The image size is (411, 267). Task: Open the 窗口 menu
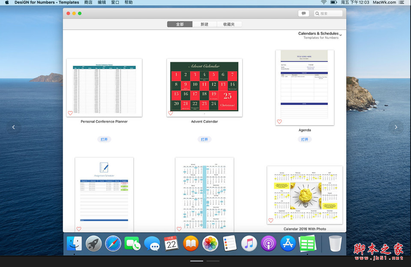(x=115, y=3)
